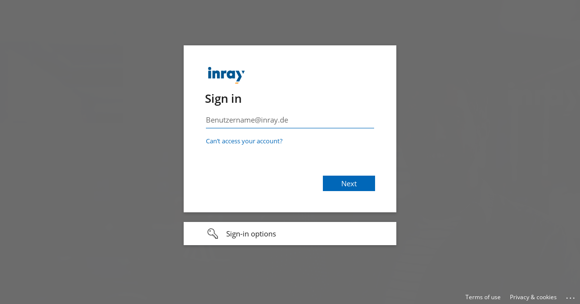This screenshot has height=304, width=580.
Task: Open the "Can't access your account?" link
Action: (x=244, y=141)
